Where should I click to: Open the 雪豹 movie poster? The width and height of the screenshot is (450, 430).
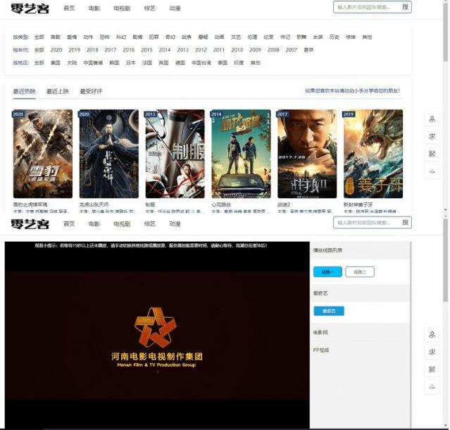click(x=43, y=154)
